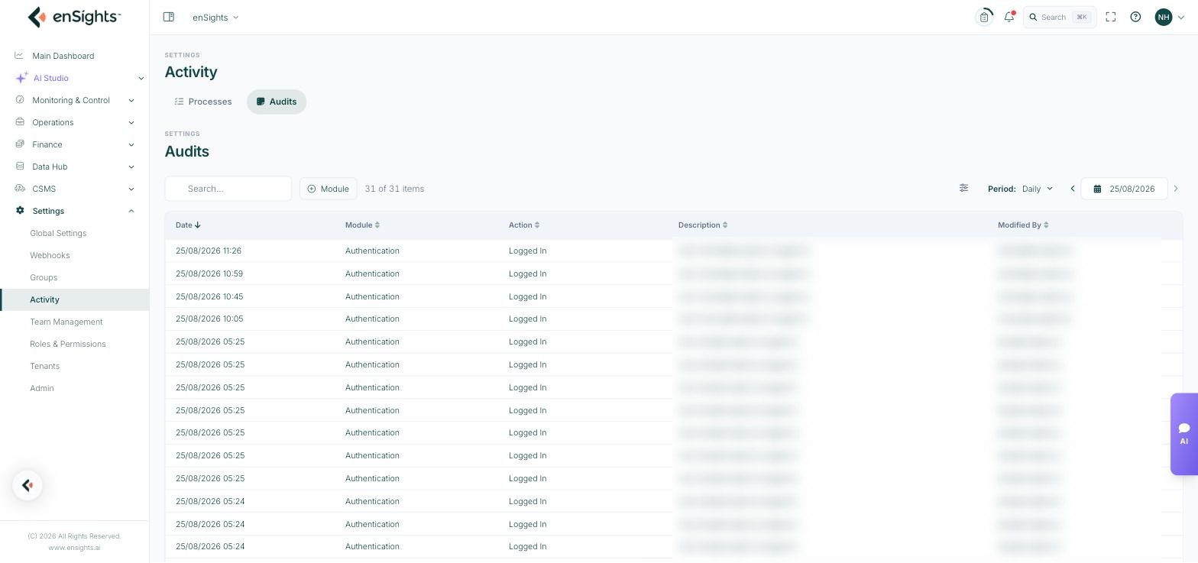1198x563 pixels.
Task: Open the AI chat panel button
Action: (1184, 434)
